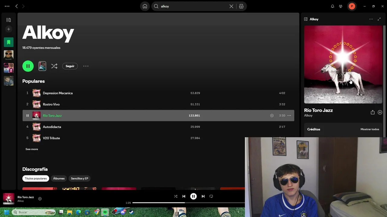The width and height of the screenshot is (387, 217).
Task: Select the Álbumes filter
Action: (59, 178)
